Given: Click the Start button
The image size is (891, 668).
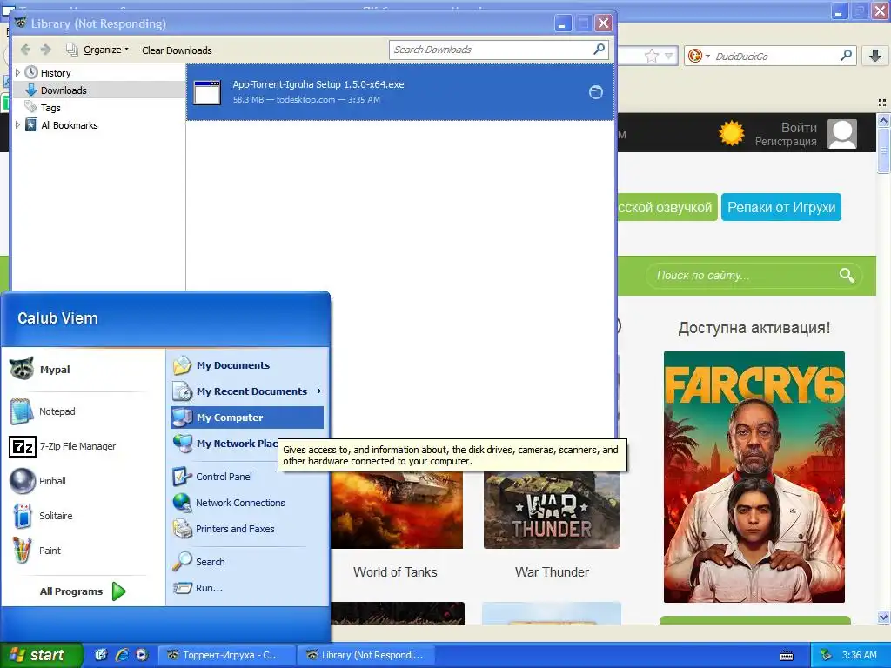Looking at the screenshot, I should pyautogui.click(x=41, y=655).
